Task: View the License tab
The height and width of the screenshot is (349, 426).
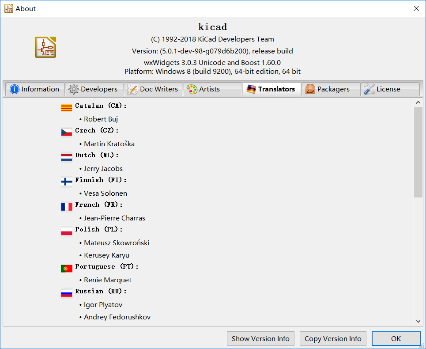Action: [390, 89]
